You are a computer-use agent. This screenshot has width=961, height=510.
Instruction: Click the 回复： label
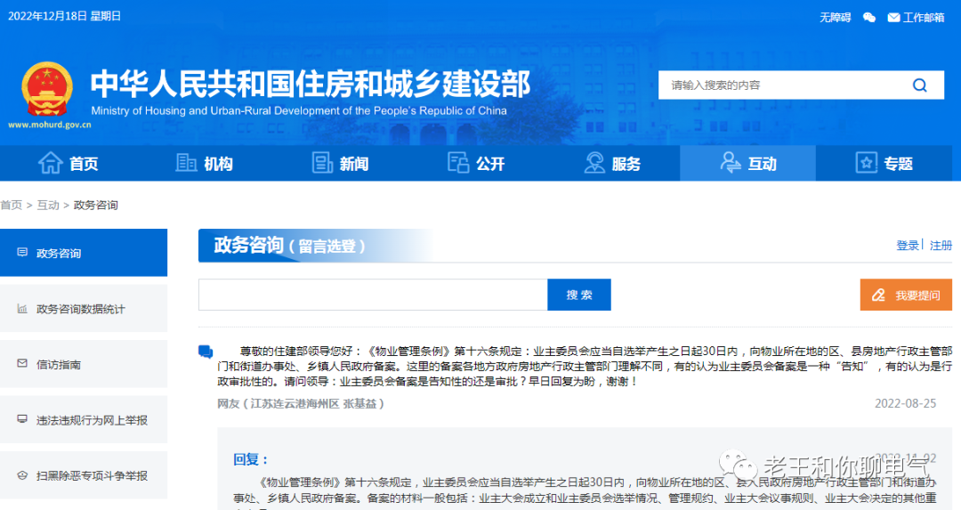[250, 459]
